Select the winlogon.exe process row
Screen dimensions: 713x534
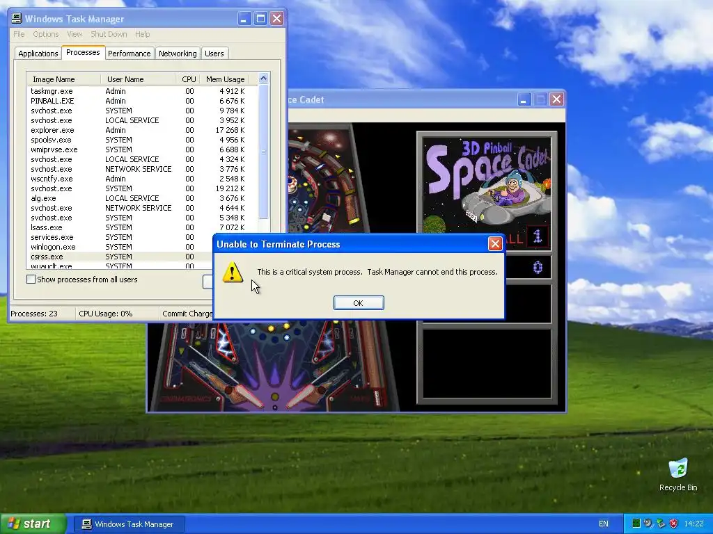click(120, 247)
